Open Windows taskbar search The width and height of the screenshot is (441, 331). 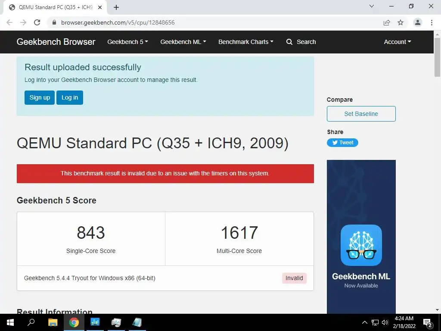pyautogui.click(x=31, y=322)
